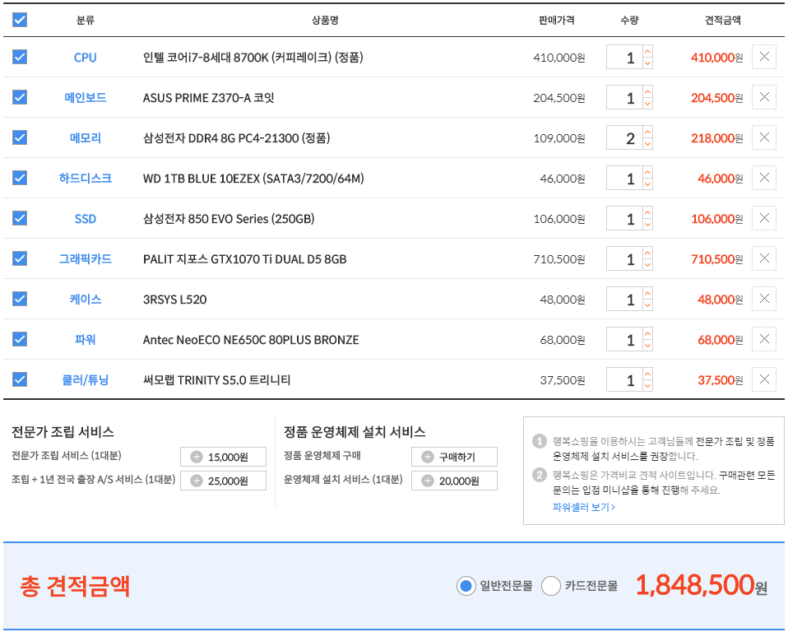This screenshot has width=788, height=632.
Task: Open the SSD category link
Action: click(85, 219)
